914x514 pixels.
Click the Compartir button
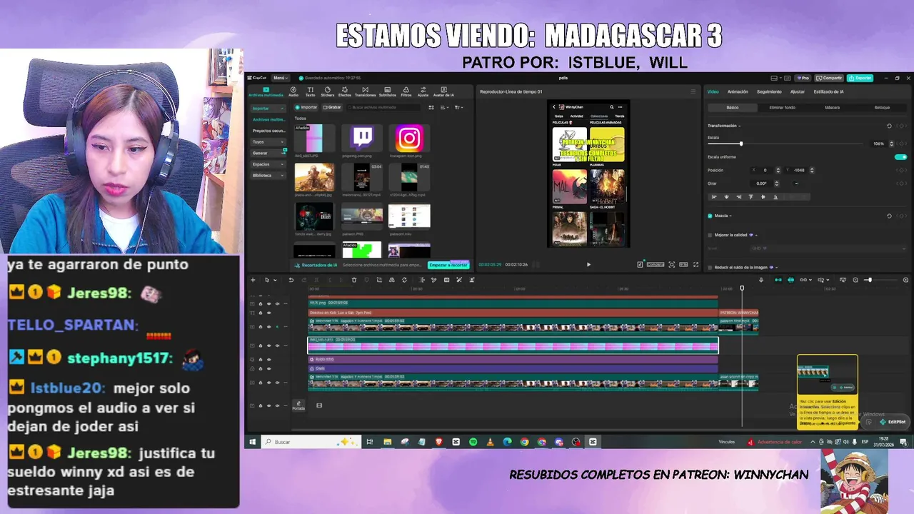click(x=830, y=78)
